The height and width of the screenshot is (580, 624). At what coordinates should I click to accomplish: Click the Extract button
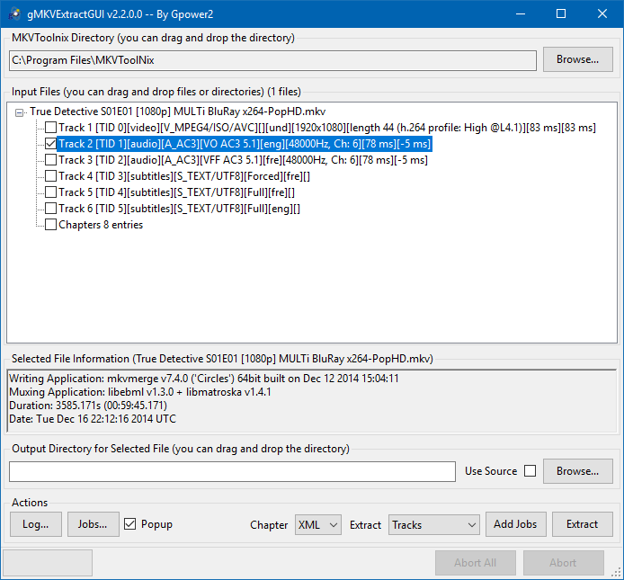tap(583, 524)
